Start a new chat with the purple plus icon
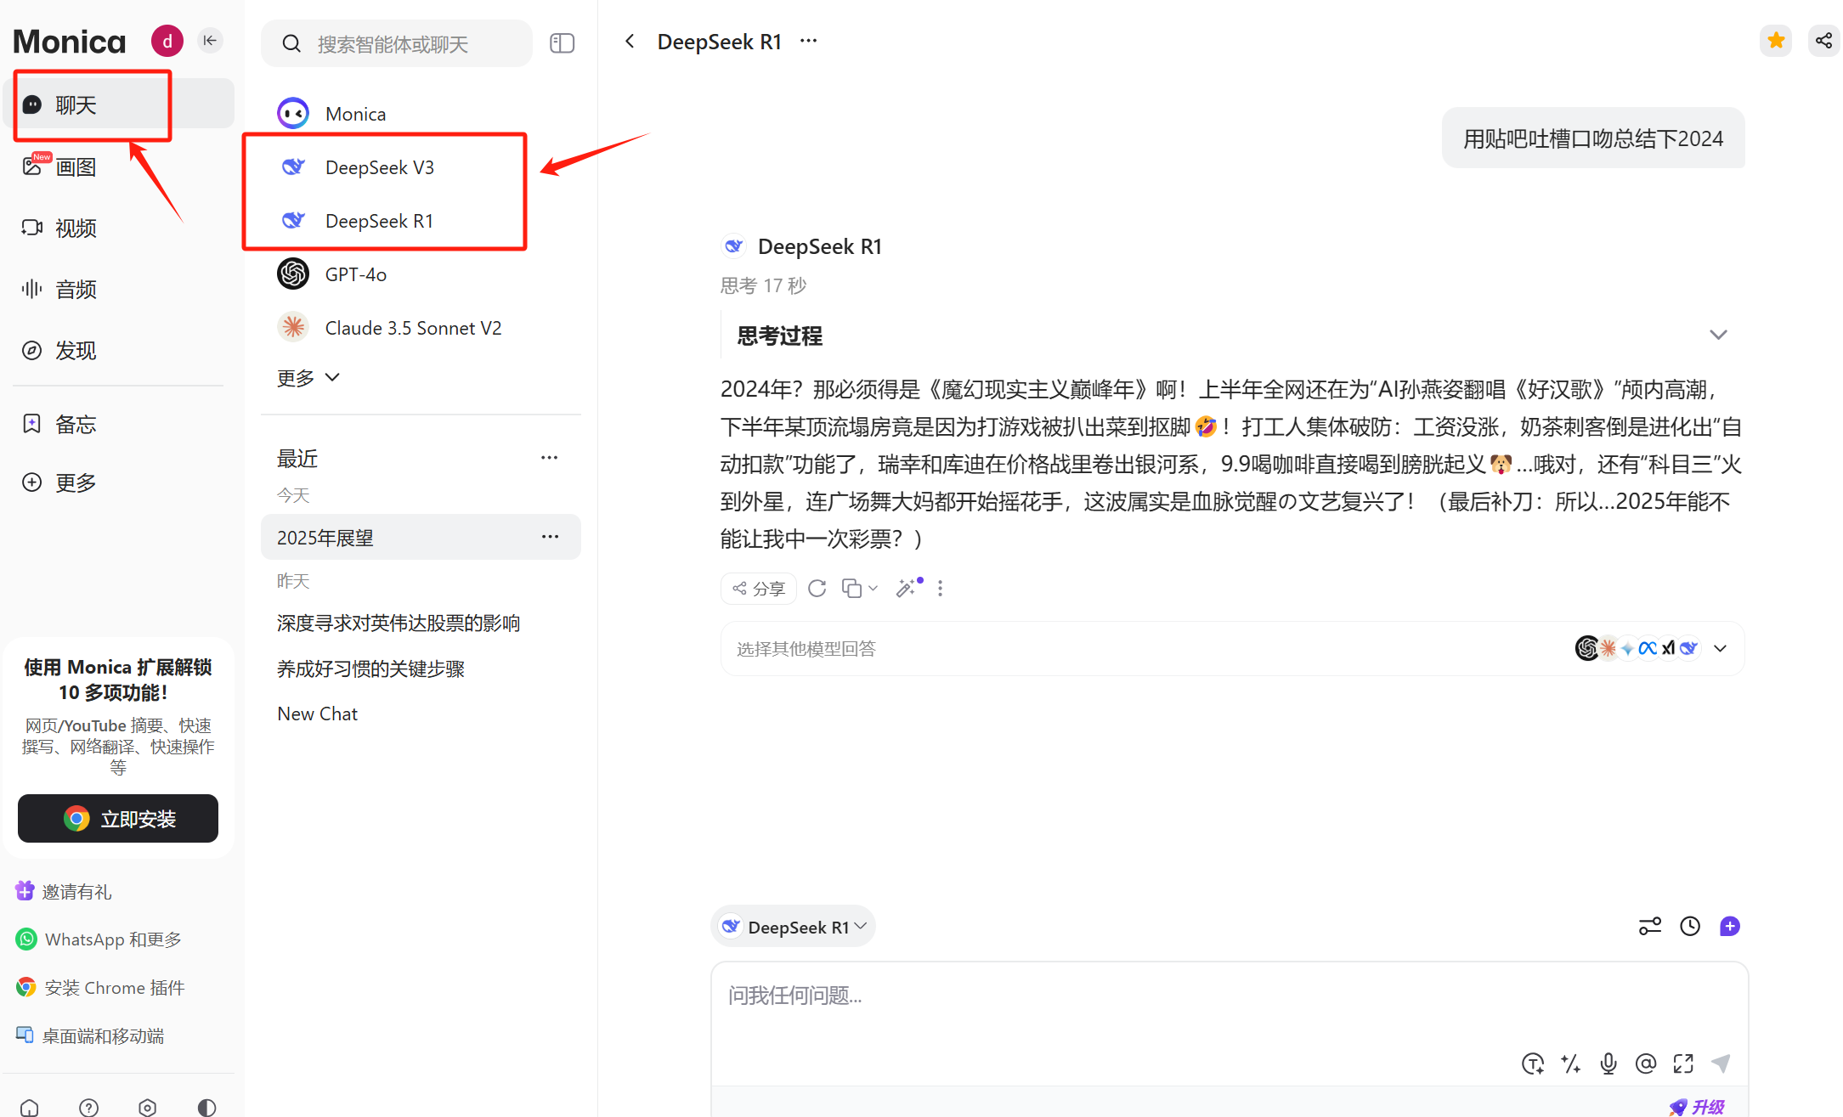Image resolution: width=1843 pixels, height=1117 pixels. tap(1730, 926)
